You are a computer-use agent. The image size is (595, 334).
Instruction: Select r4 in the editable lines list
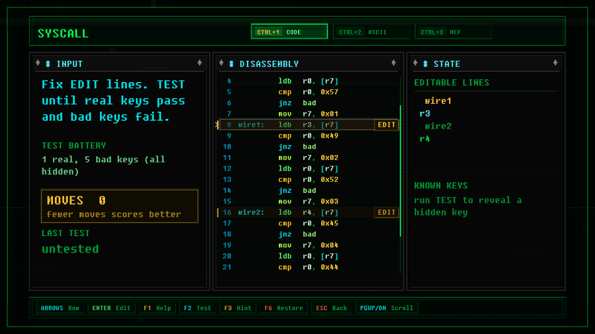(x=424, y=139)
